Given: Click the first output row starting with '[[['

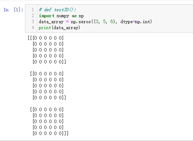Looking at the screenshot, I should [x=45, y=38].
